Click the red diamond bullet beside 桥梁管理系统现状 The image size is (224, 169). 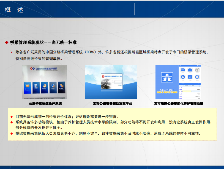pos(7,43)
